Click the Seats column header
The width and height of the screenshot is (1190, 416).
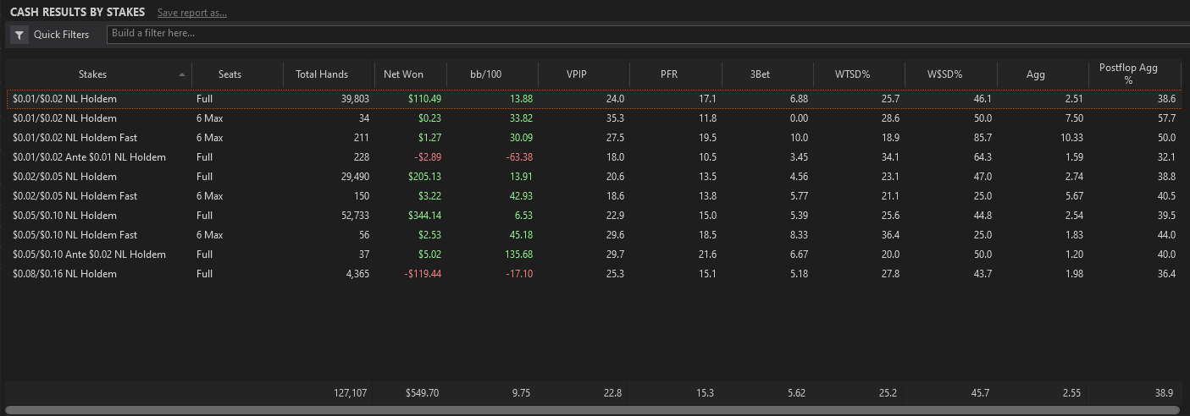230,74
